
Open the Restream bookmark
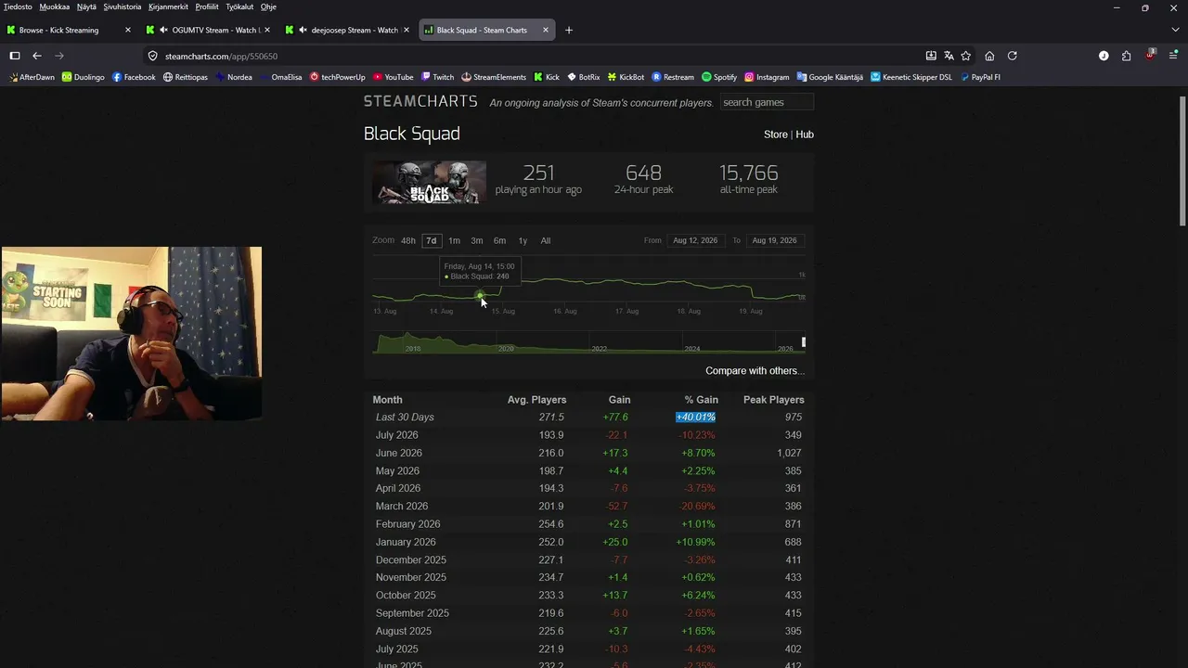(x=674, y=77)
